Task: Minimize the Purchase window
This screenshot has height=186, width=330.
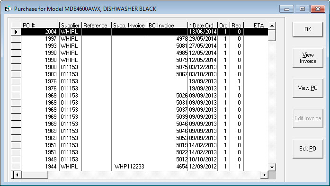Action: 286,9
